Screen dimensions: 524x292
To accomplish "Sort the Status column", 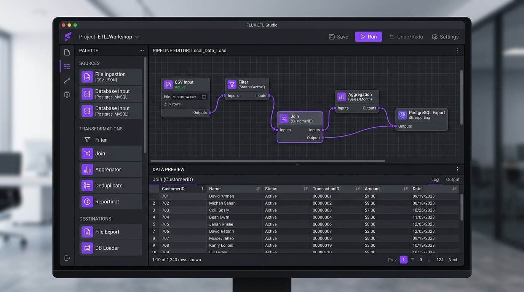I will 306,189.
